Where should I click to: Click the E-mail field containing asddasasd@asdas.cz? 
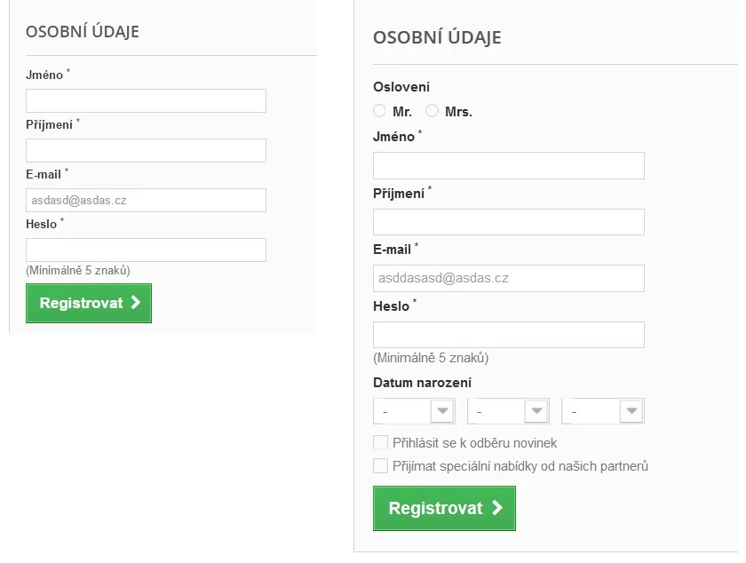508,278
